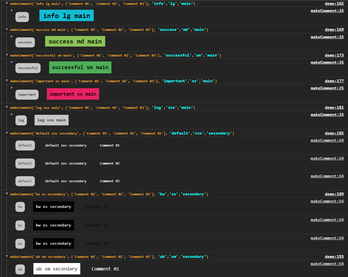
Task: Collapse the 'success md main' group arrow
Action: pos(7,29)
